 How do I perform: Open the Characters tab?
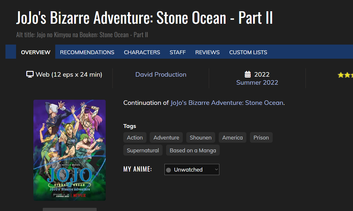(x=142, y=52)
